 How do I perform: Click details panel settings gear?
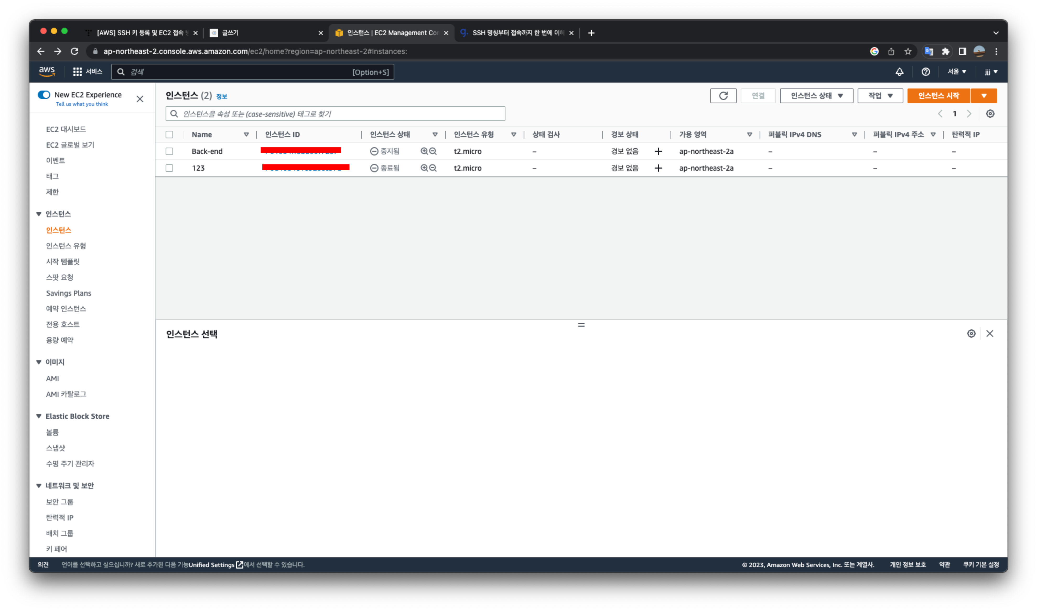(971, 334)
